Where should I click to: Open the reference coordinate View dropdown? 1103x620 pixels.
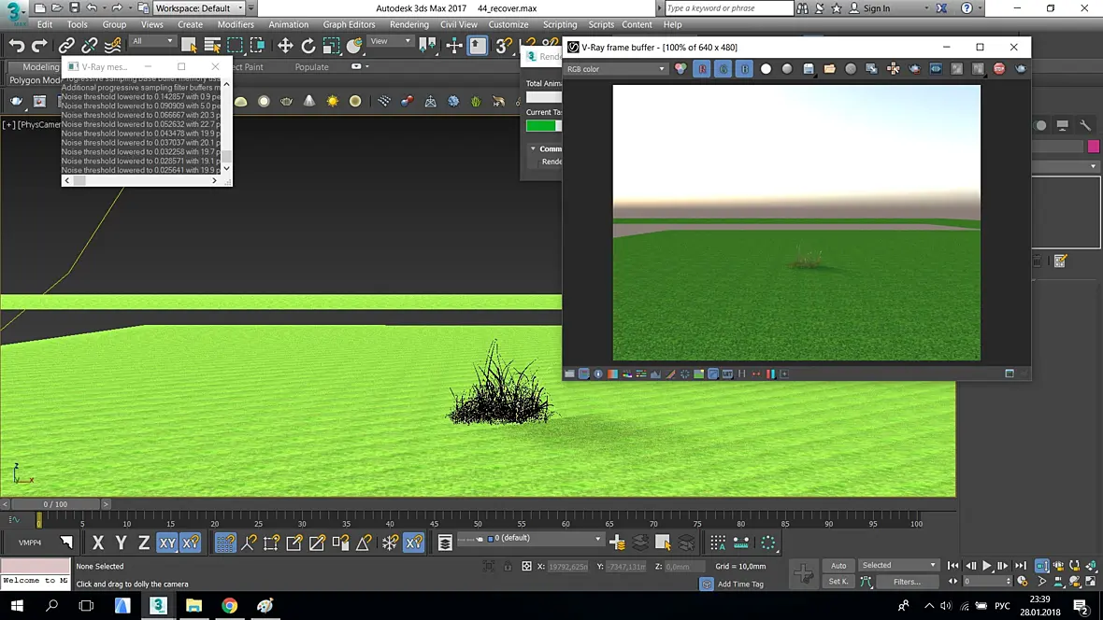[x=391, y=41]
